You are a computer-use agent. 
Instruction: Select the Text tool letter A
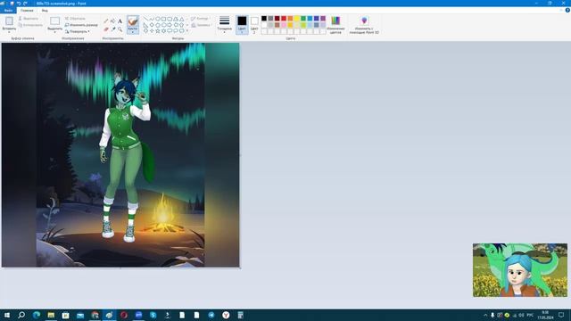[x=120, y=21]
